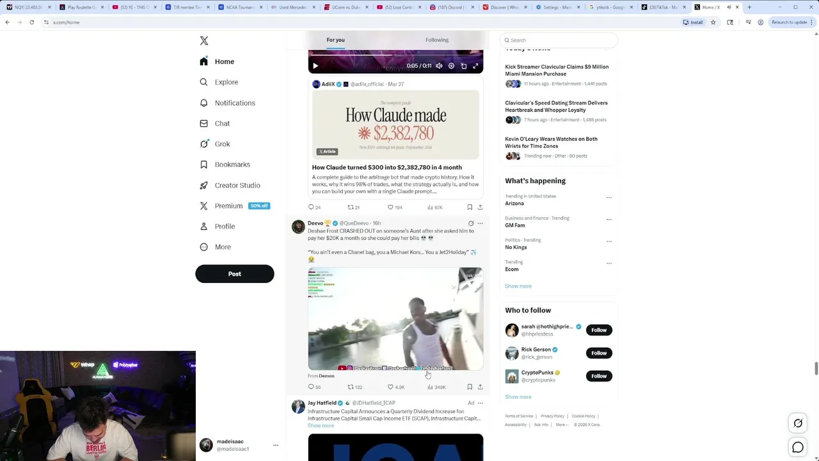Open the Explore page
Screen dimensions: 819x461
(218, 82)
